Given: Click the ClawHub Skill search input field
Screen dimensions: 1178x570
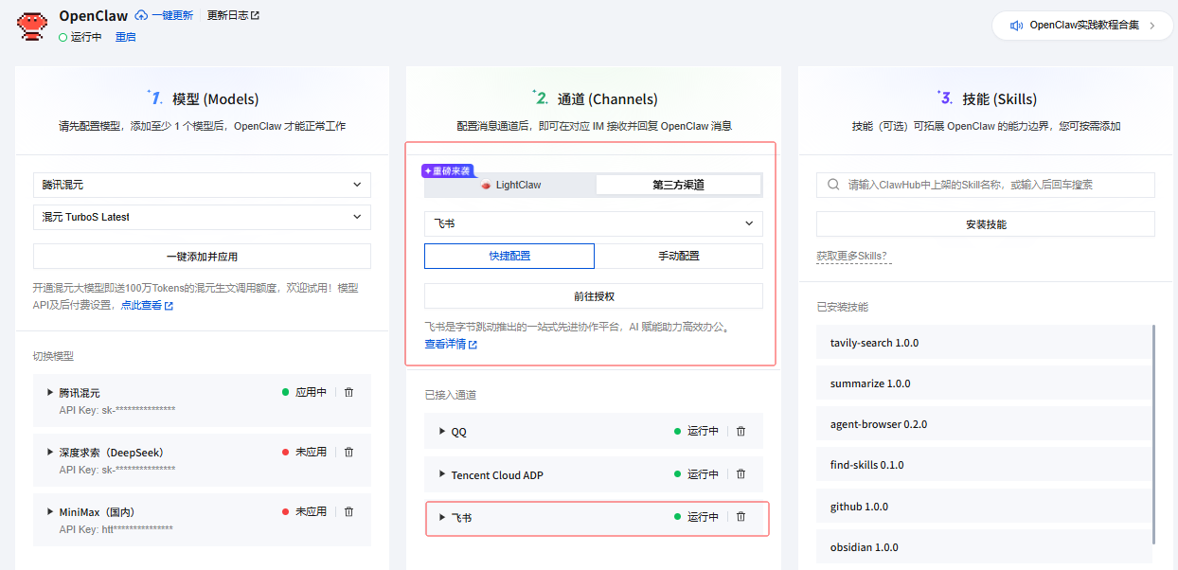Looking at the screenshot, I should coord(986,185).
